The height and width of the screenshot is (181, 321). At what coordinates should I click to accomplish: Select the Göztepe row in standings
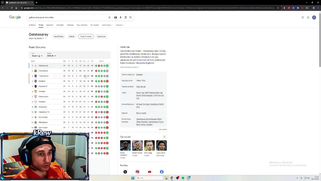70,92
